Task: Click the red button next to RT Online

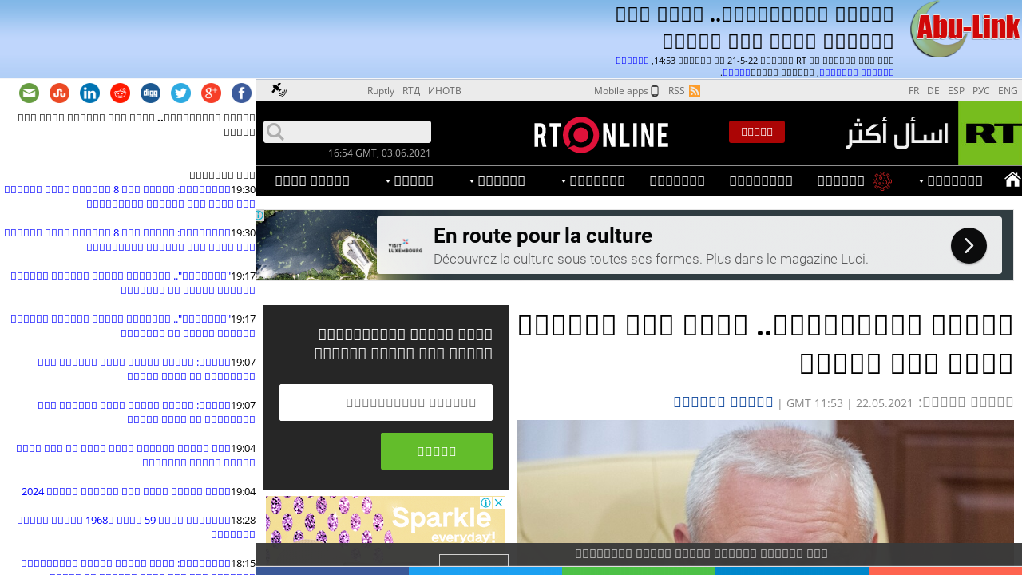Action: coord(757,132)
